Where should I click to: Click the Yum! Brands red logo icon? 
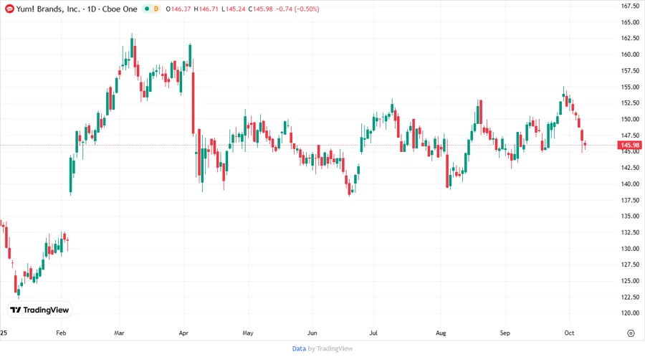9,9
